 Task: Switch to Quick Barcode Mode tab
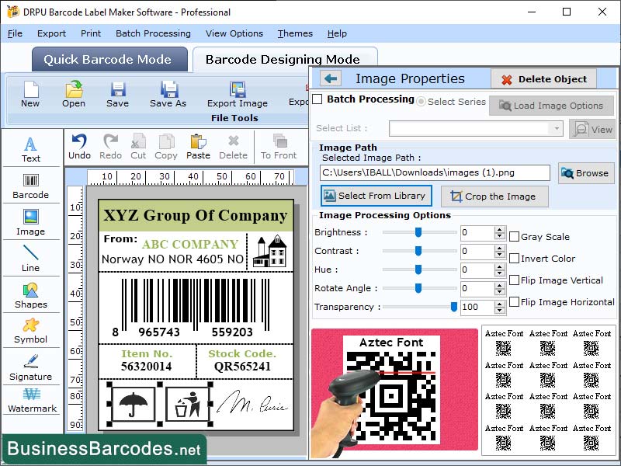click(109, 59)
